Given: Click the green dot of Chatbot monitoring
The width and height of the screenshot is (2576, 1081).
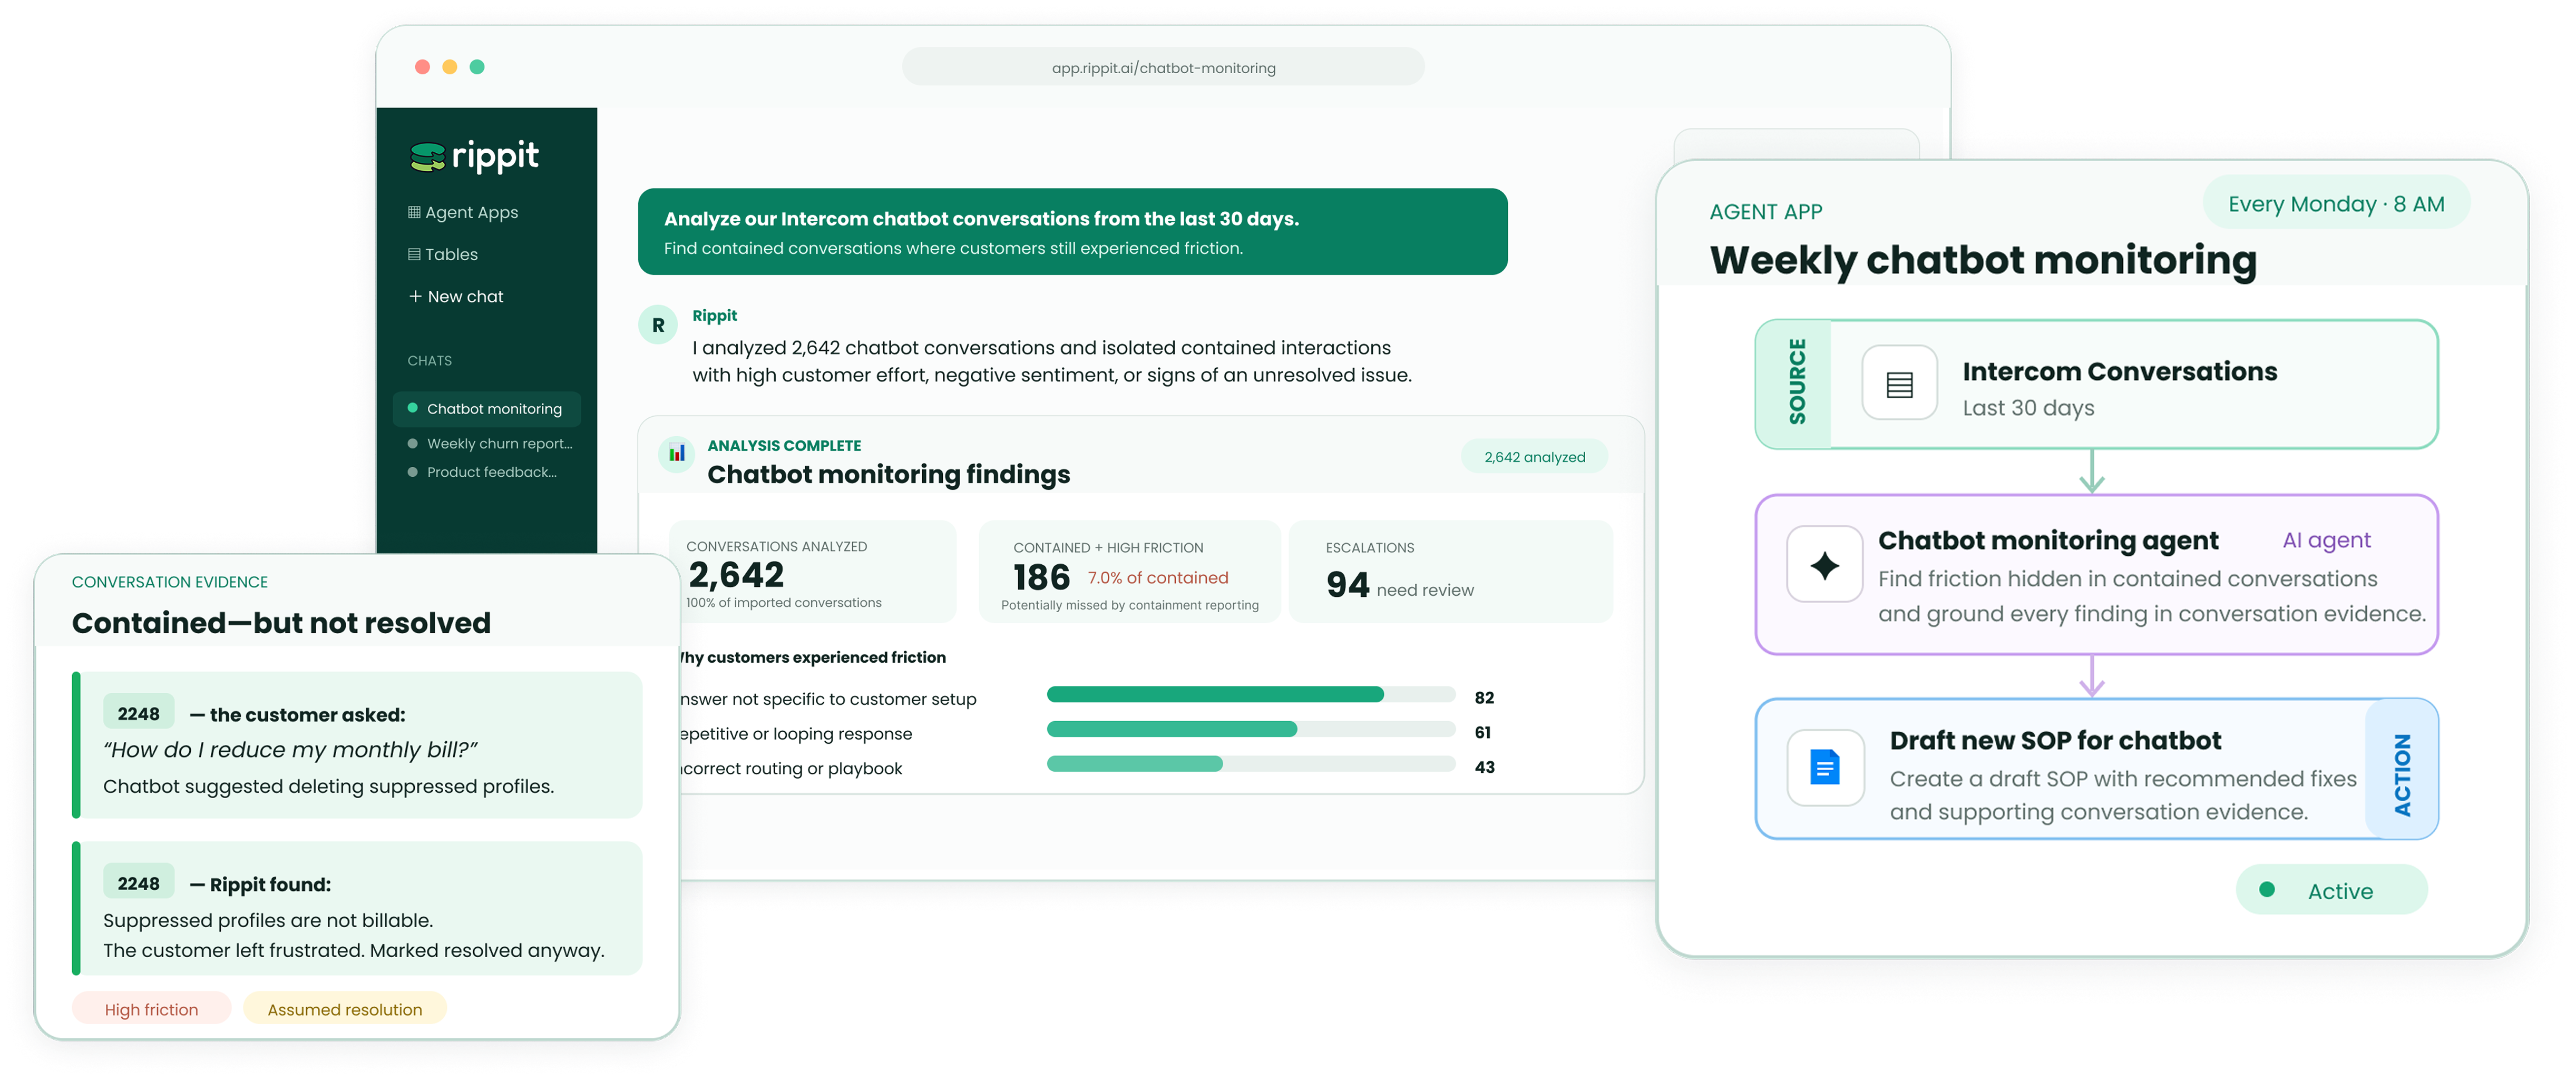Looking at the screenshot, I should pyautogui.click(x=412, y=408).
